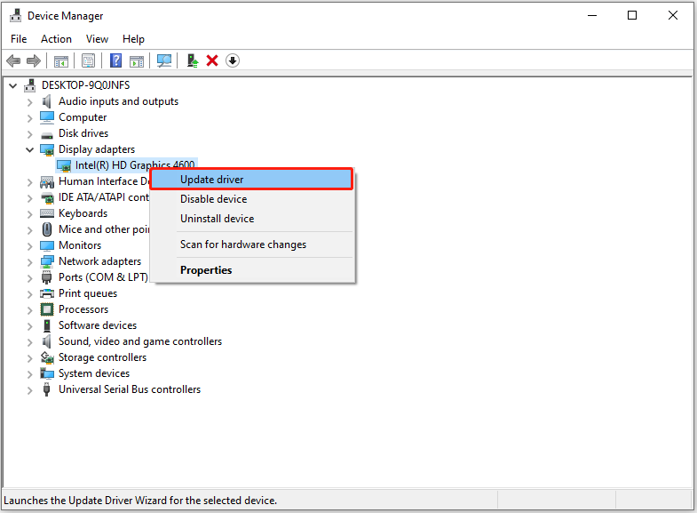Expand the System devices category
This screenshot has height=513, width=697.
[x=30, y=374]
